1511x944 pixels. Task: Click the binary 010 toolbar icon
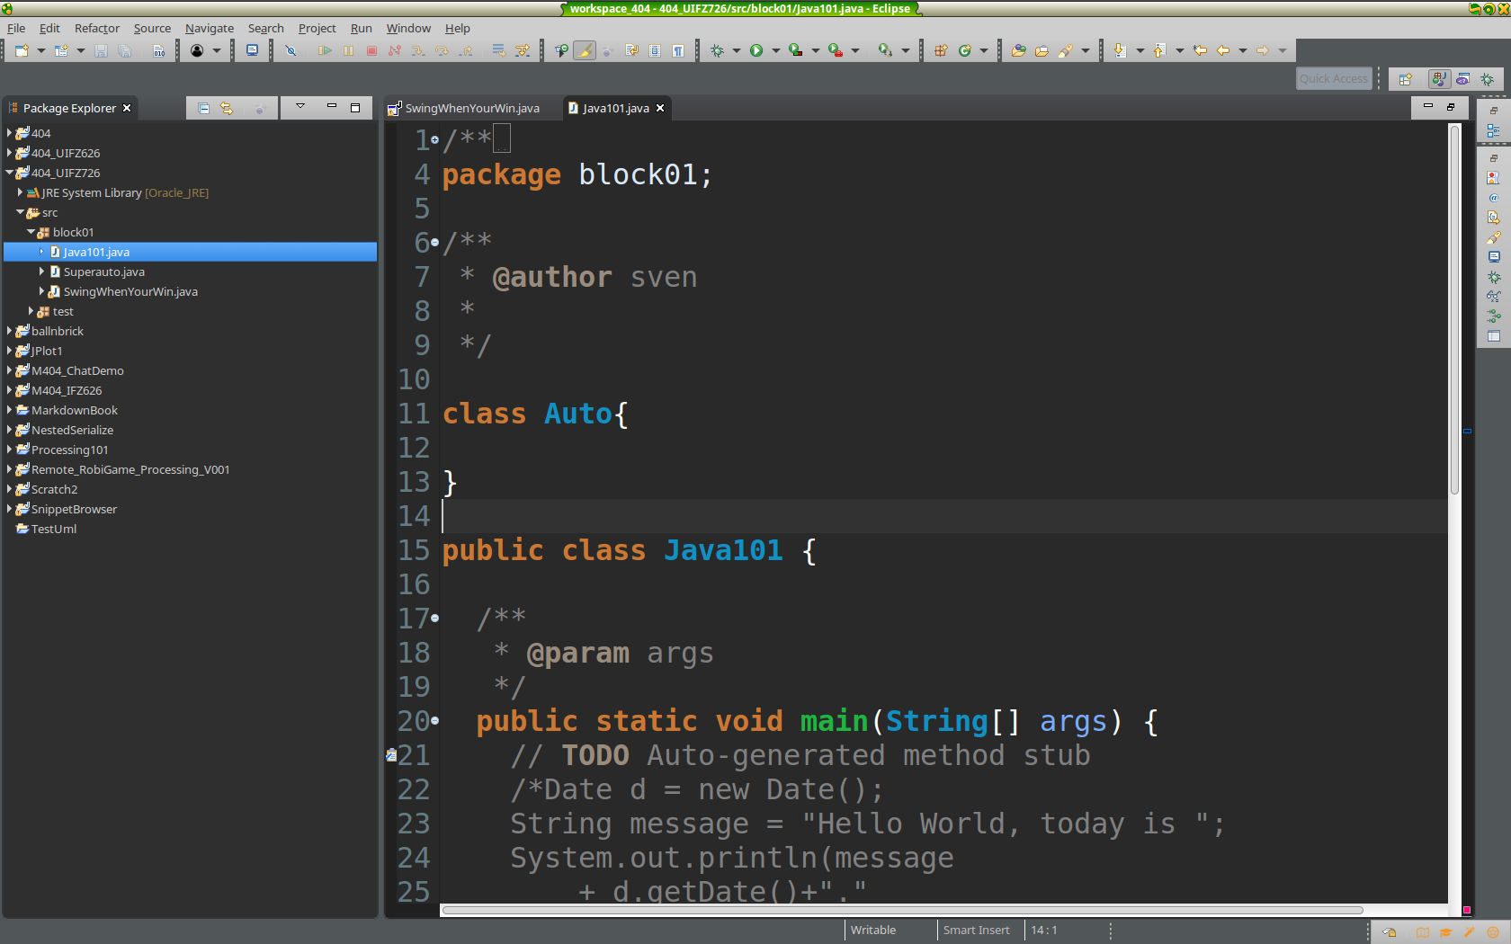pos(158,51)
